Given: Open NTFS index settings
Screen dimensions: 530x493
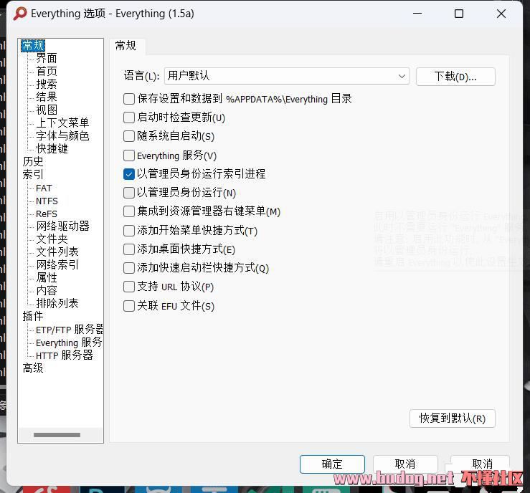Looking at the screenshot, I should point(47,201).
